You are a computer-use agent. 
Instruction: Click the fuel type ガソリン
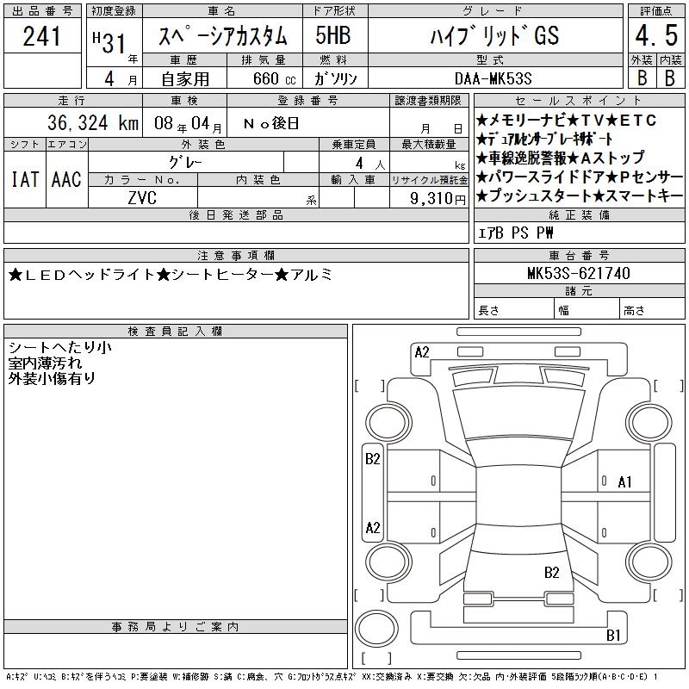(335, 78)
